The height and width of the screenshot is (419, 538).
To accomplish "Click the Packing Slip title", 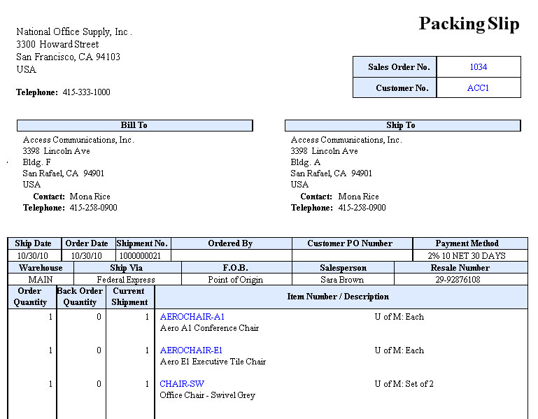I will [469, 24].
